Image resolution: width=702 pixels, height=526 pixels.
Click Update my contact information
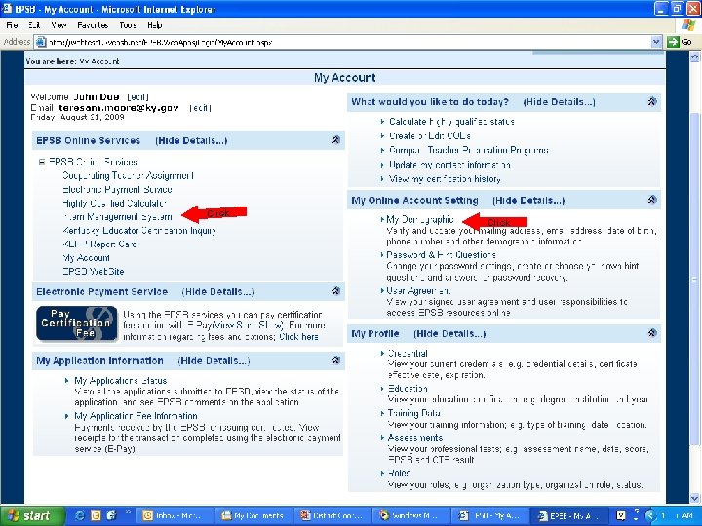point(449,165)
